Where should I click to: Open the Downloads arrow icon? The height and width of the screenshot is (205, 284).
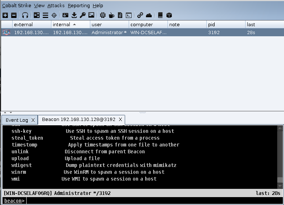coord(74,15)
